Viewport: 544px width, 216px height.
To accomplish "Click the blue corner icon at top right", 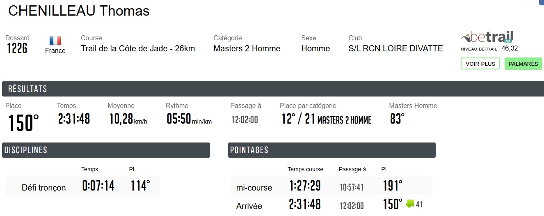I will (x=542, y=2).
